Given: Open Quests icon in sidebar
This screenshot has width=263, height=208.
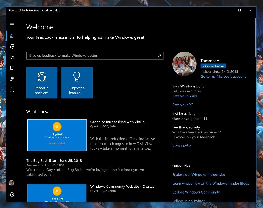Looking at the screenshot, I should click(12, 68).
